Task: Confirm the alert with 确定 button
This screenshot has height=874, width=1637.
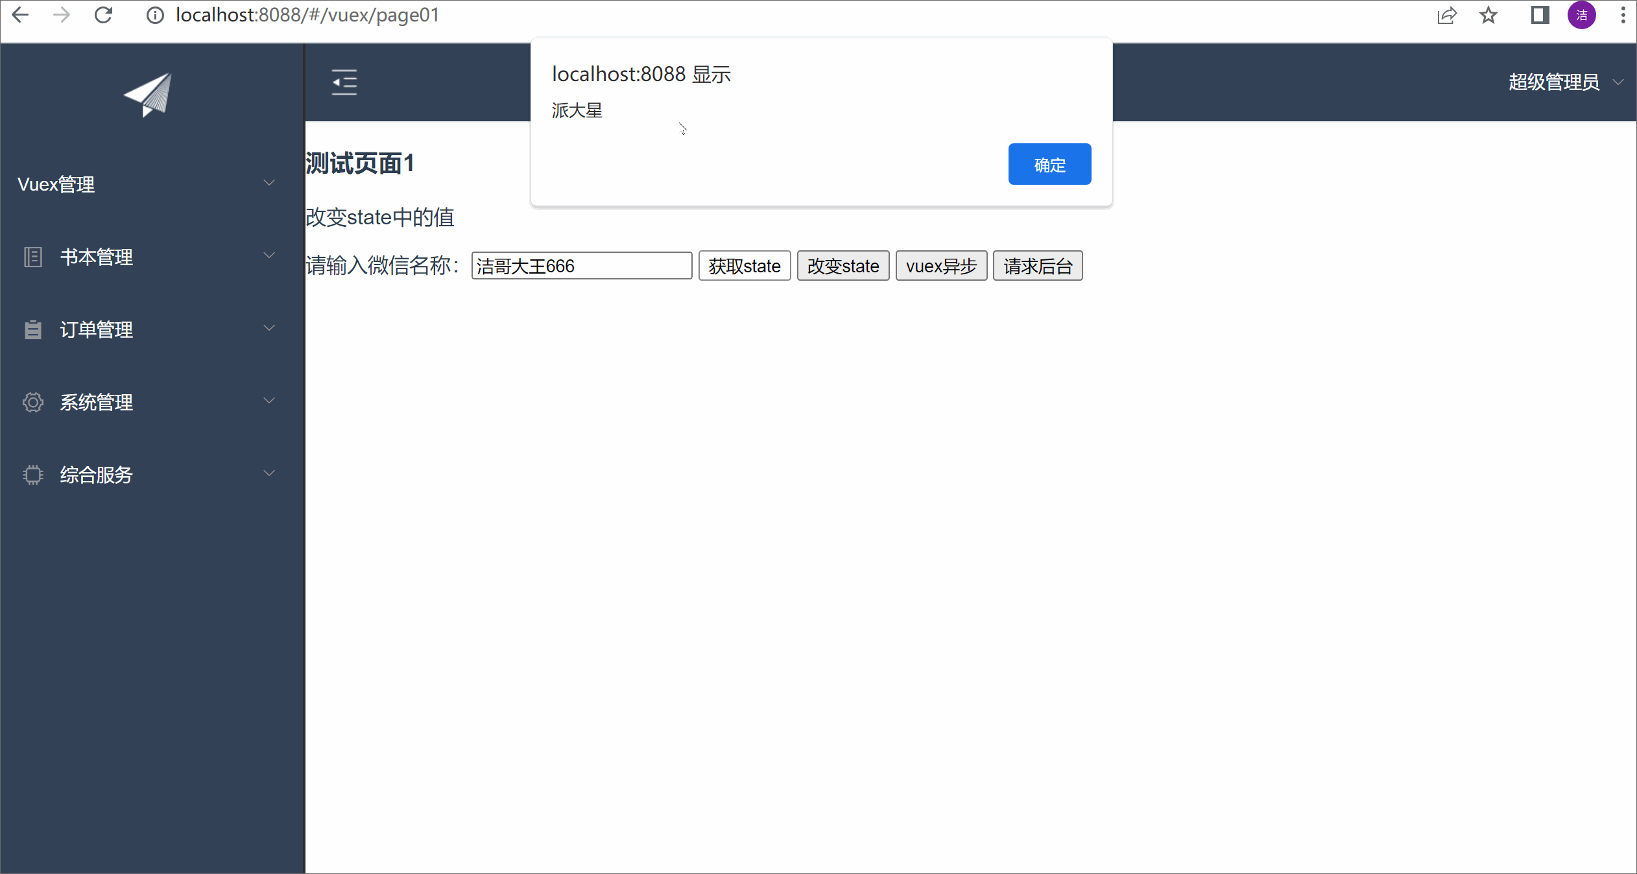Action: [1049, 165]
